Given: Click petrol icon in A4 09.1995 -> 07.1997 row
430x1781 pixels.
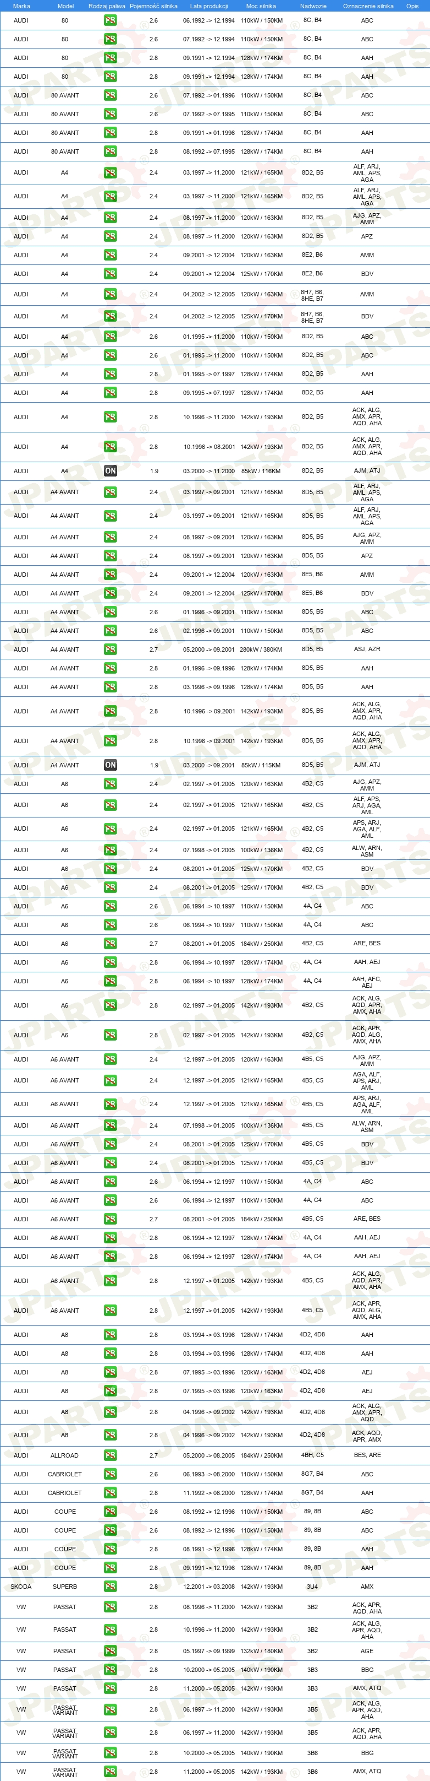Looking at the screenshot, I should pos(111,393).
